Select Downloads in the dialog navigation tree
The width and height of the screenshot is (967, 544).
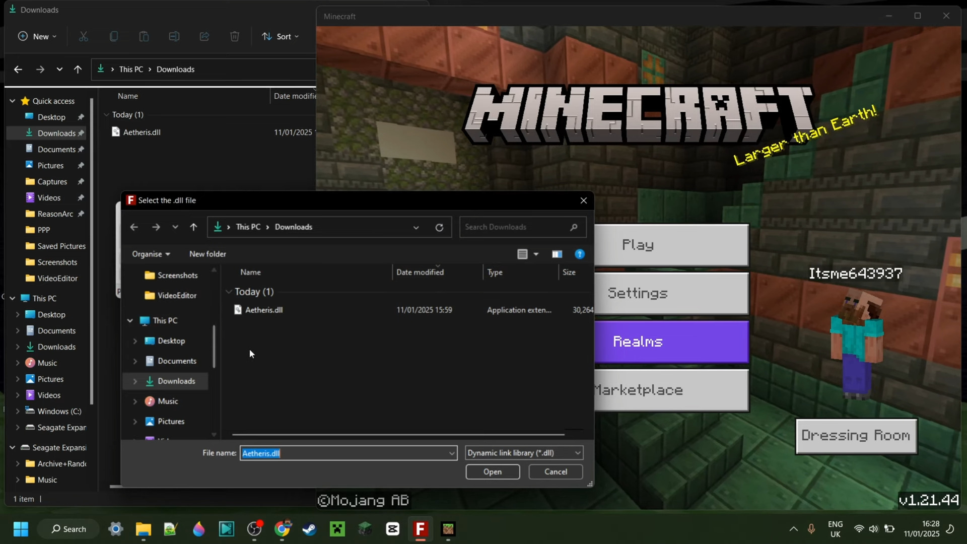pyautogui.click(x=176, y=381)
